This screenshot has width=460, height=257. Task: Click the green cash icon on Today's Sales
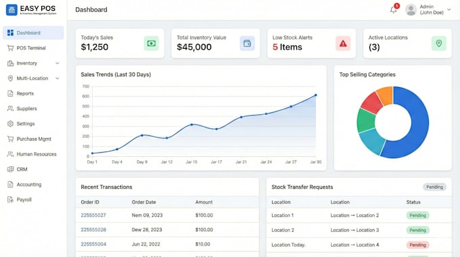(152, 43)
